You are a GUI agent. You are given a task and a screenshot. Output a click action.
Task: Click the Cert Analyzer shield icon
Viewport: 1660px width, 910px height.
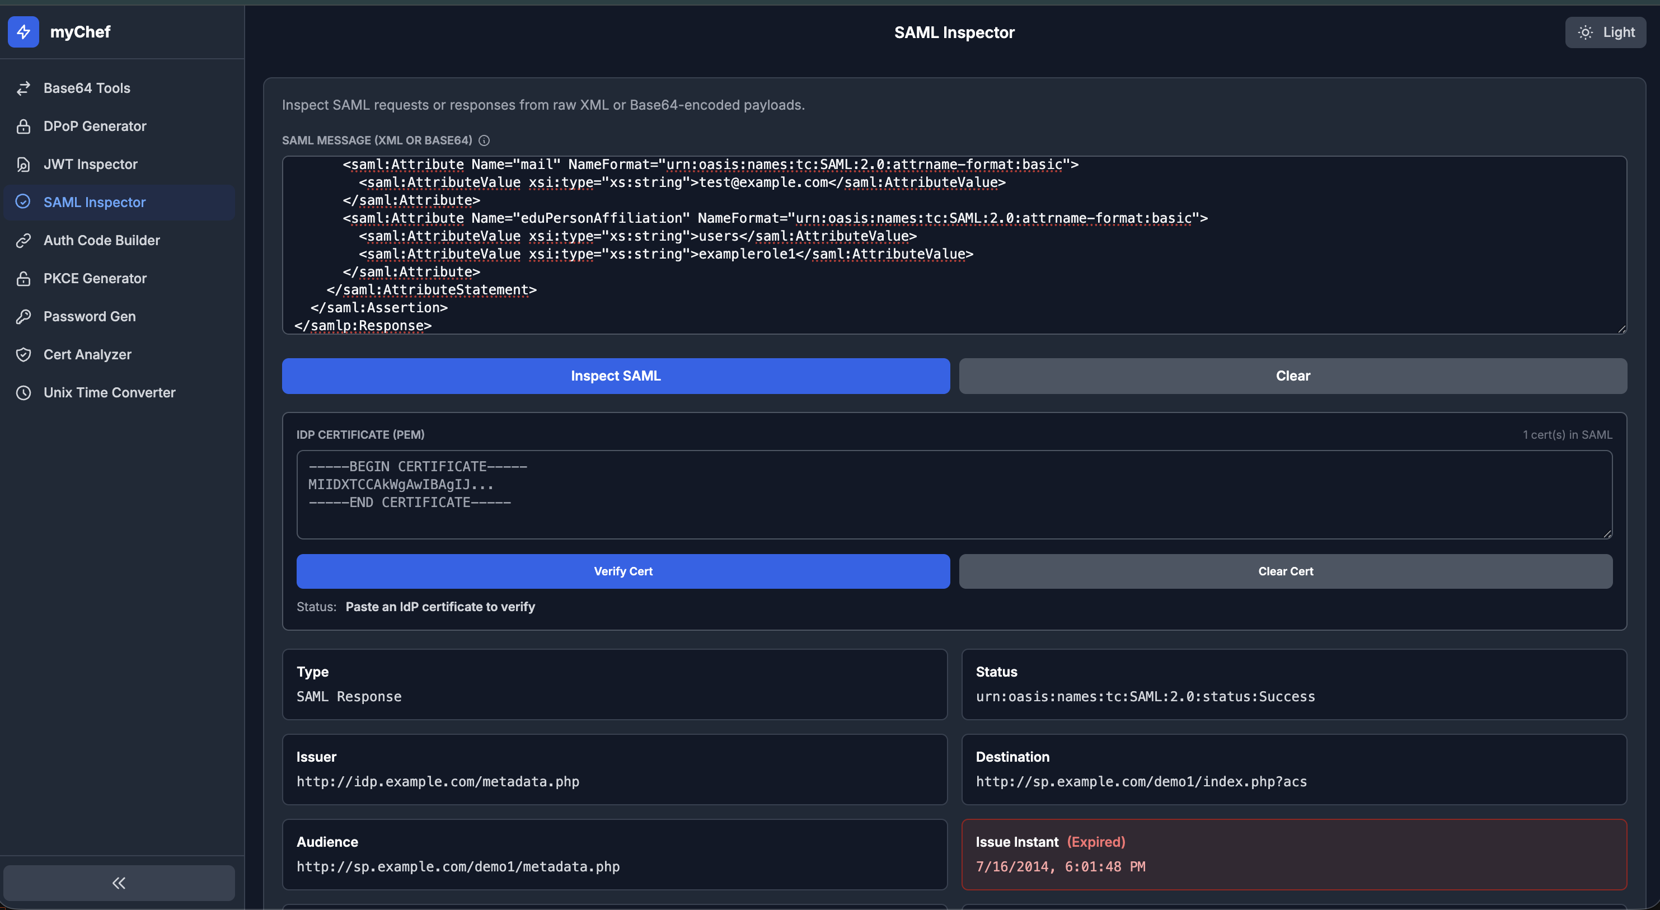click(x=23, y=354)
